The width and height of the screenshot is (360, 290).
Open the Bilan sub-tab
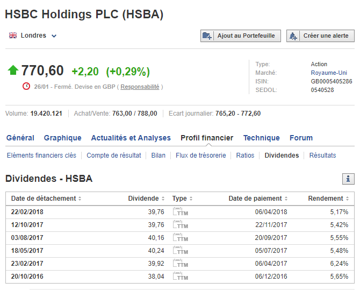pyautogui.click(x=158, y=155)
